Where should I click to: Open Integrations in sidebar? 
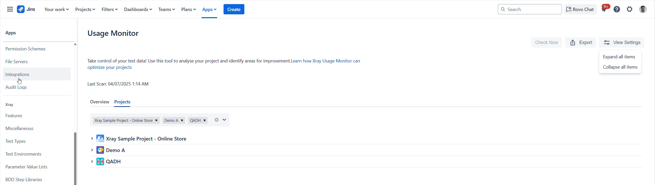tap(37, 74)
